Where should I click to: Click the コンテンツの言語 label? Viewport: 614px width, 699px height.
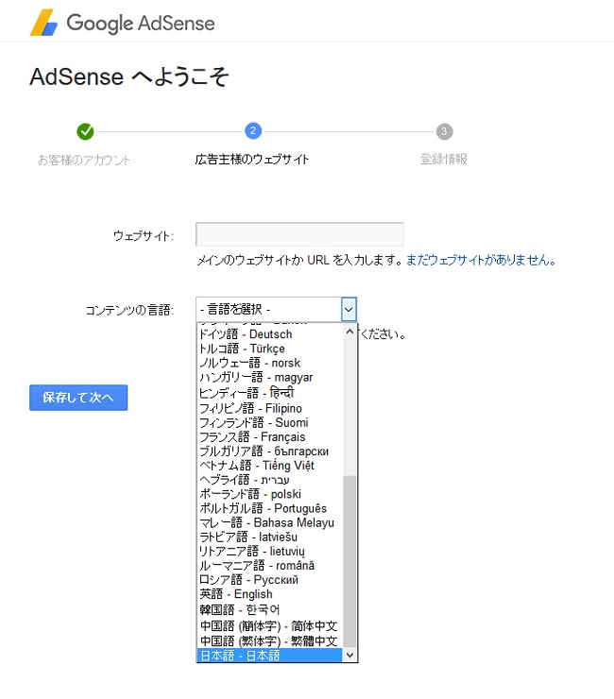click(129, 310)
